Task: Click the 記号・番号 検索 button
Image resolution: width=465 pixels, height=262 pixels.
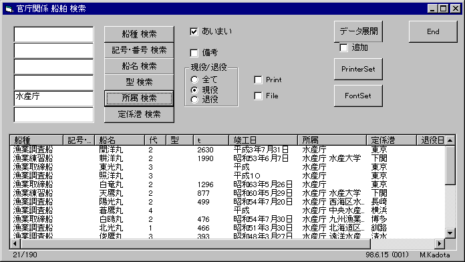Action: pos(139,50)
